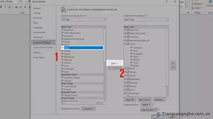Open the Proofing options category
The image size is (213, 119).
coord(37,18)
